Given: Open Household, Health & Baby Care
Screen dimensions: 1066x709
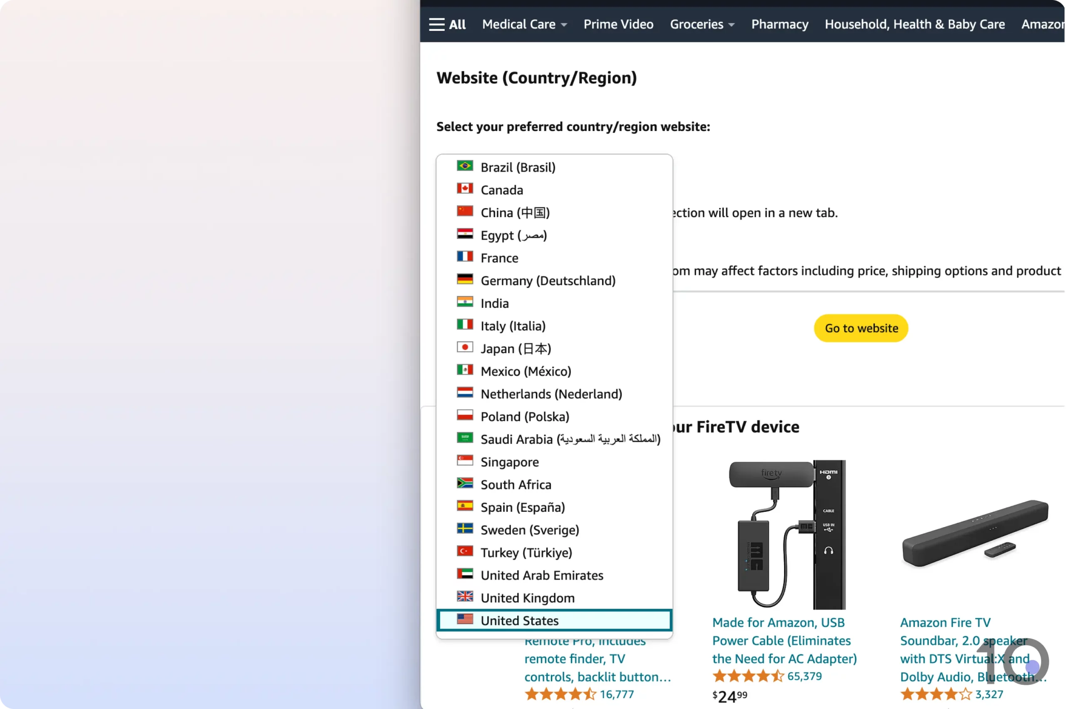Looking at the screenshot, I should pos(914,24).
